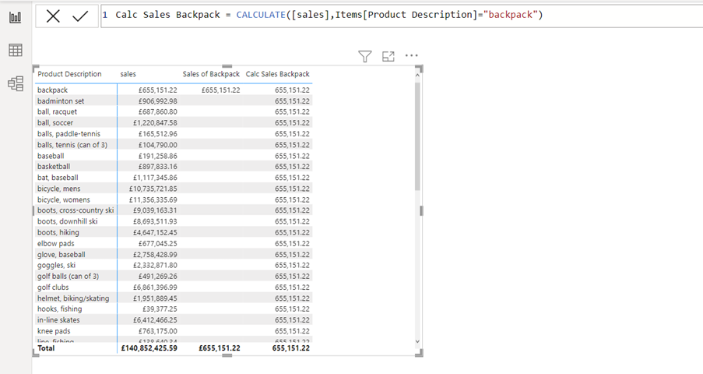Click sales value £39,377.25

(160, 309)
